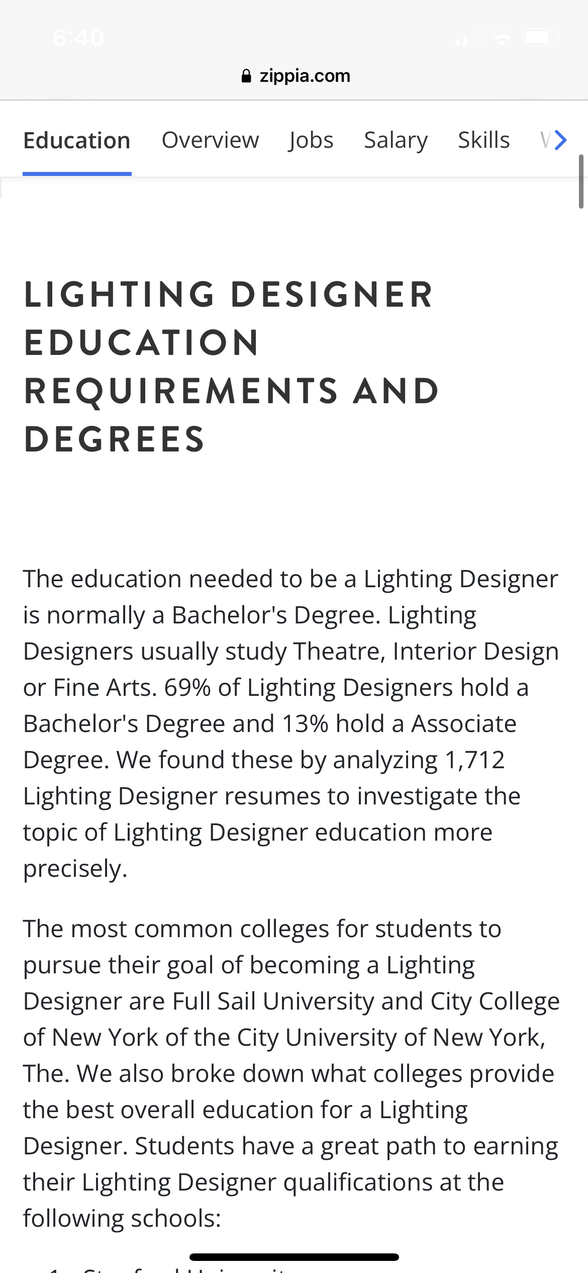The height and width of the screenshot is (1273, 588).
Task: Tap the lock icon beside zippia.com
Action: (246, 76)
